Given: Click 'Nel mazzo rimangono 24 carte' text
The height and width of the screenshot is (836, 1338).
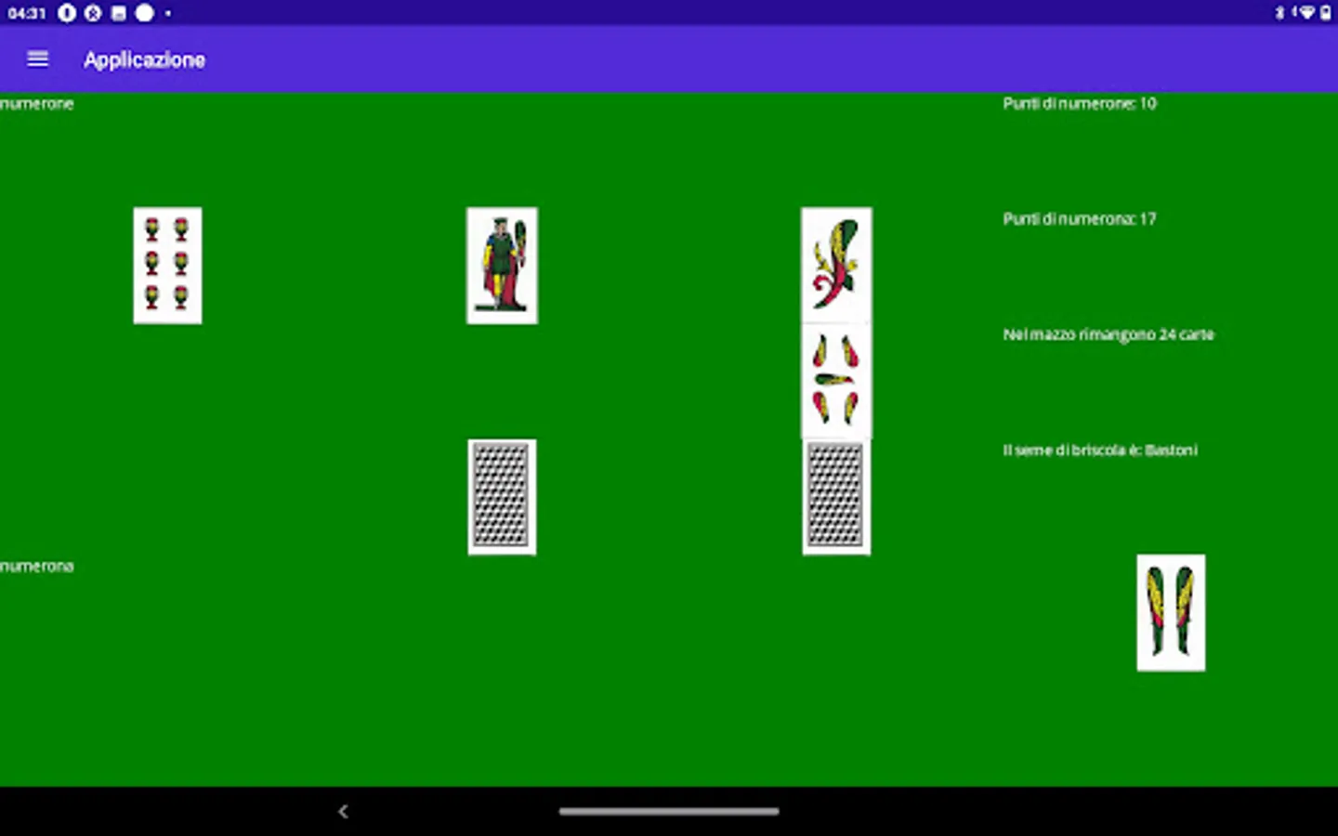Looking at the screenshot, I should tap(1108, 334).
